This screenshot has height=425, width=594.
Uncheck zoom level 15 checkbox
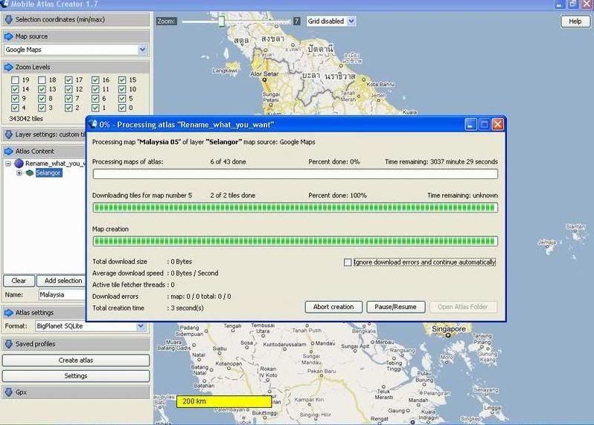[x=122, y=80]
